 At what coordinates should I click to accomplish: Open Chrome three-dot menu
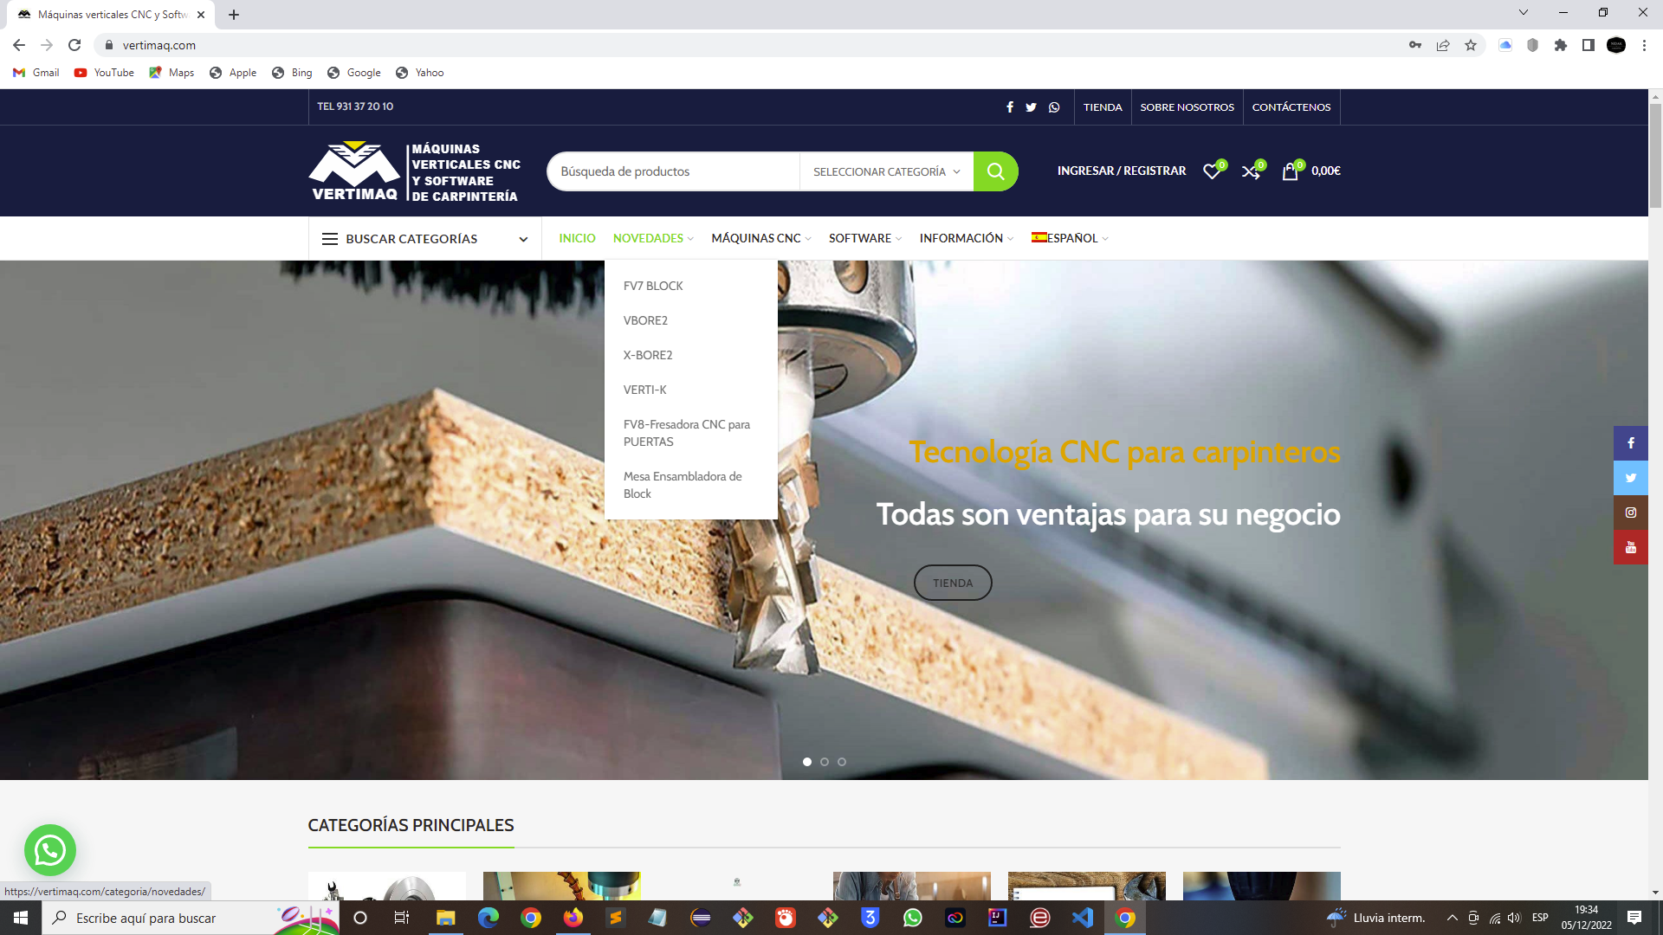pyautogui.click(x=1644, y=45)
